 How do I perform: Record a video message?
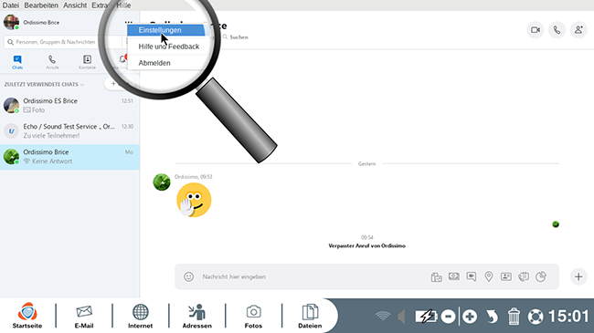coord(472,276)
